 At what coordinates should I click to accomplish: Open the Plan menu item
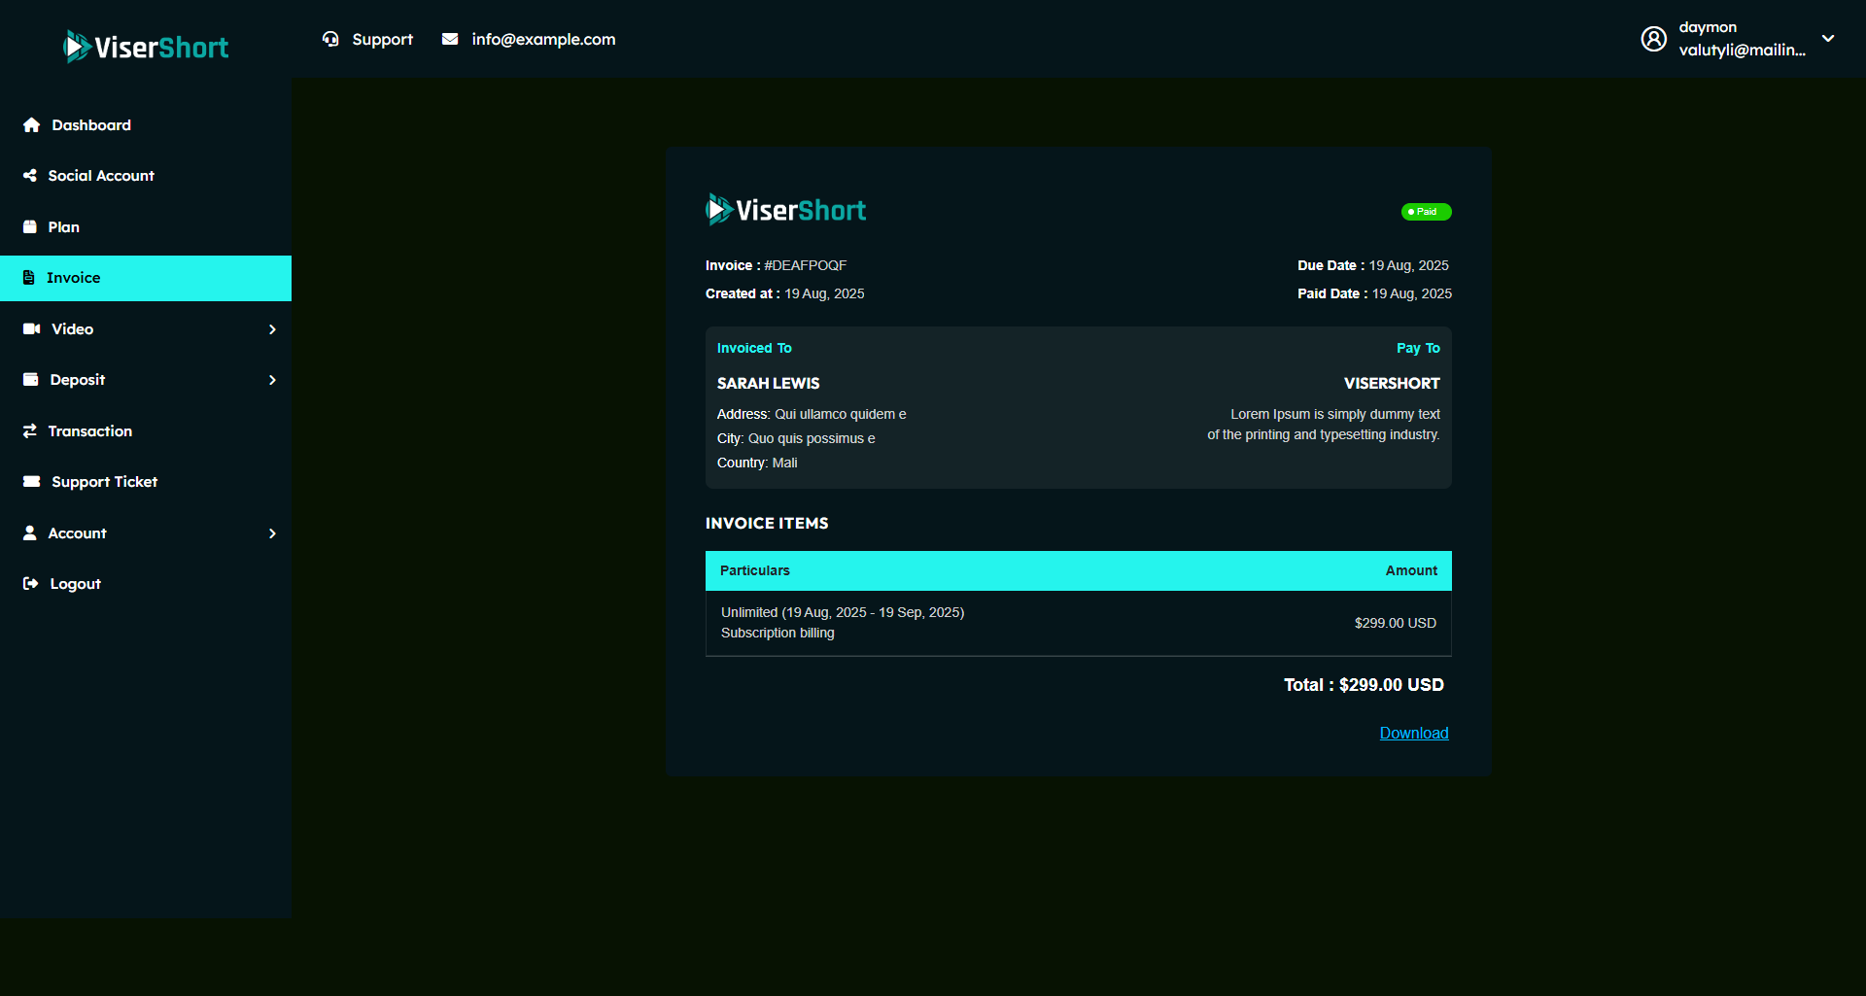click(146, 227)
